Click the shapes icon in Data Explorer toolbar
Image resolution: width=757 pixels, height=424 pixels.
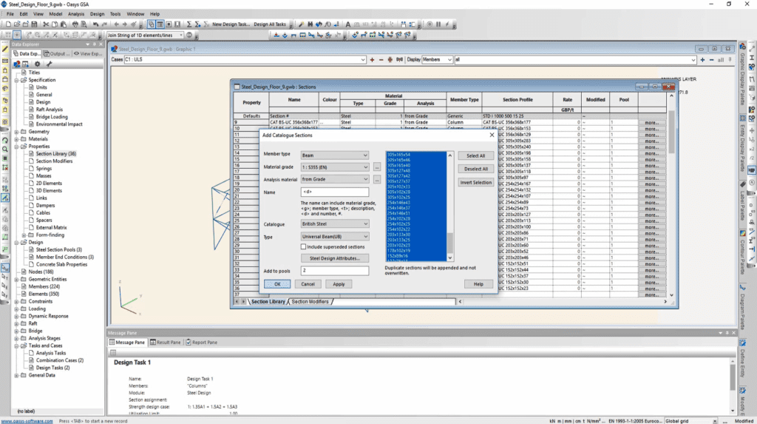point(17,64)
